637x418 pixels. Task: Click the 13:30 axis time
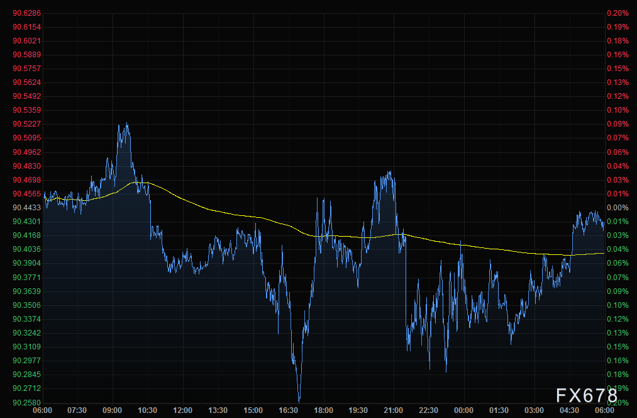218,410
